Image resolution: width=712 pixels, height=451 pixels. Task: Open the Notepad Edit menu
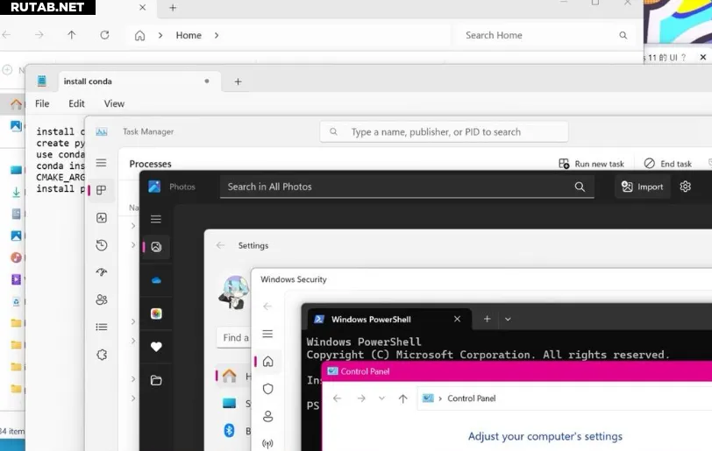[76, 103]
